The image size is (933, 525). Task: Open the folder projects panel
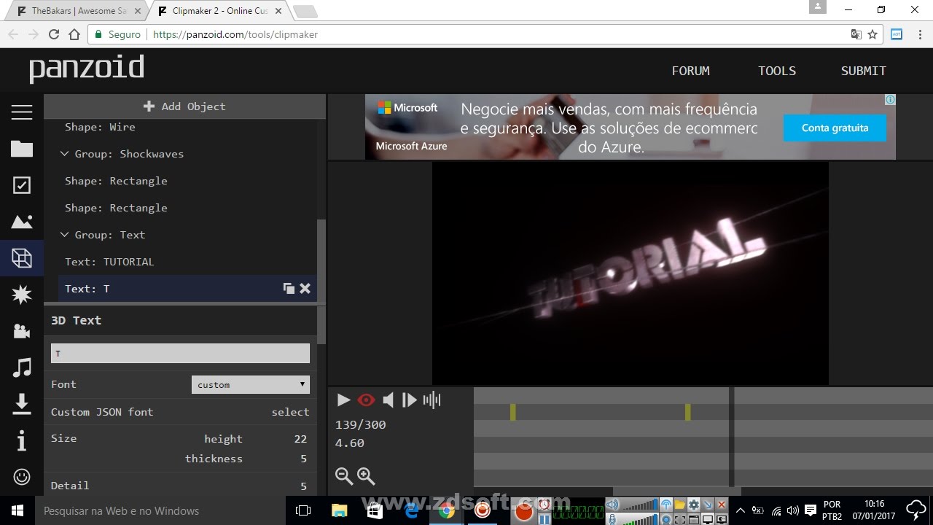click(x=22, y=149)
